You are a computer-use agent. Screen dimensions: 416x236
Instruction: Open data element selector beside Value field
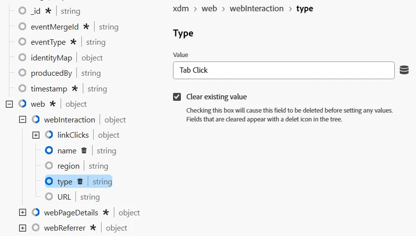point(404,70)
